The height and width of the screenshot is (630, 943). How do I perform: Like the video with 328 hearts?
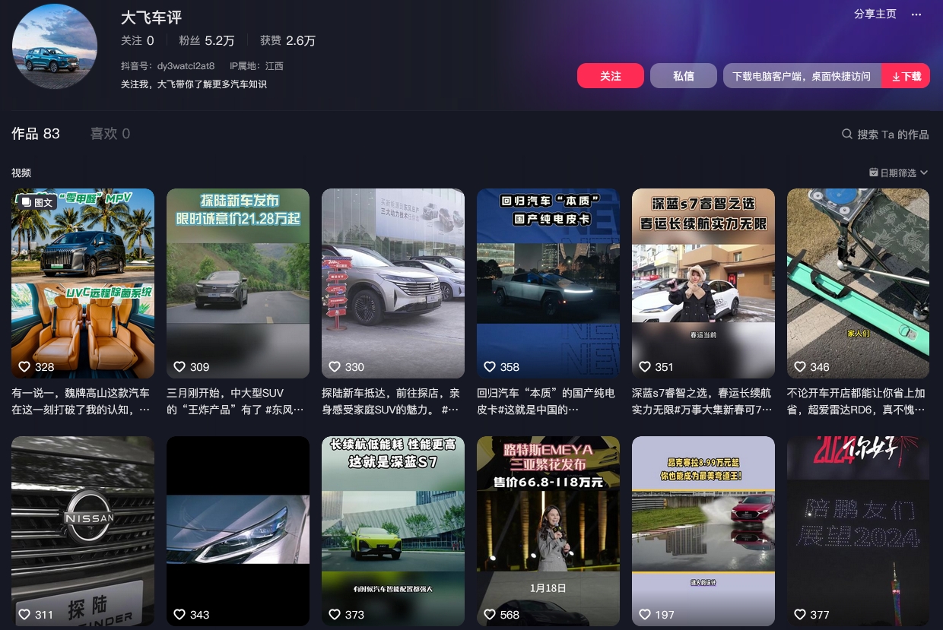[24, 366]
